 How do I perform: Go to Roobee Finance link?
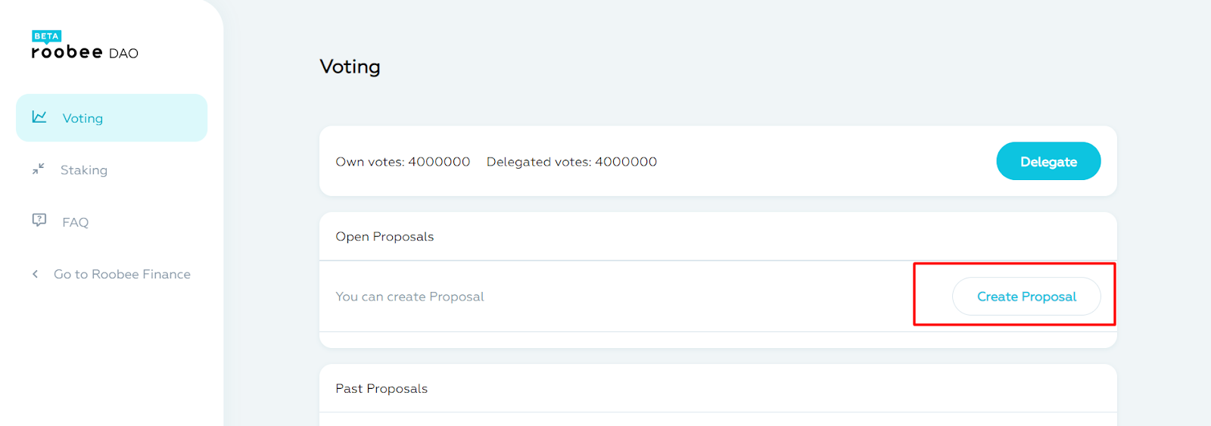pos(122,274)
